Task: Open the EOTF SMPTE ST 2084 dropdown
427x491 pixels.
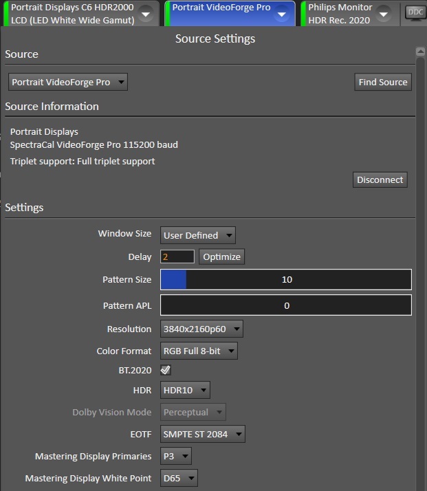Action: tap(203, 434)
